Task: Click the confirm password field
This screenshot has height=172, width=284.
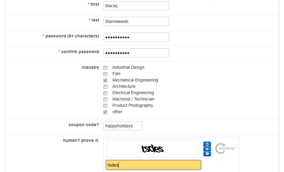Action: [136, 53]
